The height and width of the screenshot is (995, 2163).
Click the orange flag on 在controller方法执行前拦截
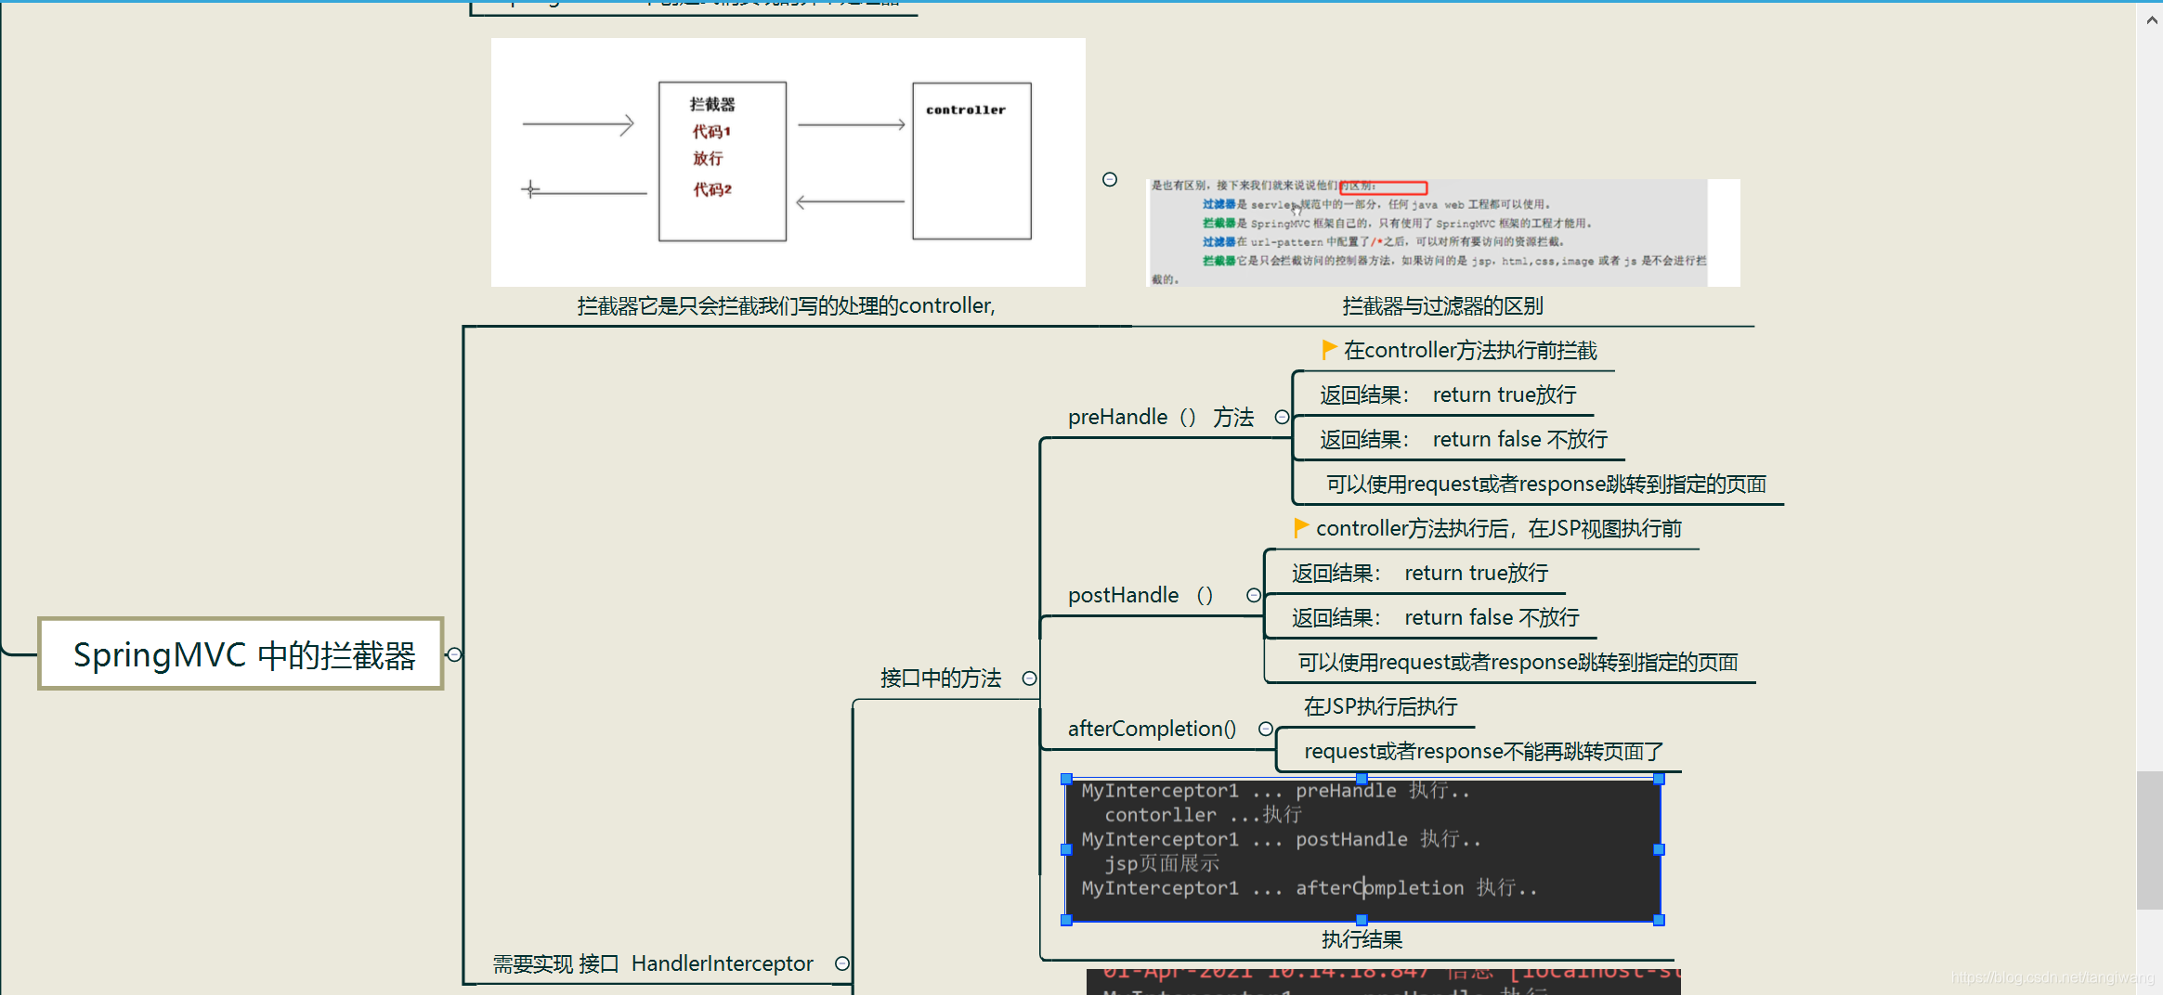pos(1329,349)
